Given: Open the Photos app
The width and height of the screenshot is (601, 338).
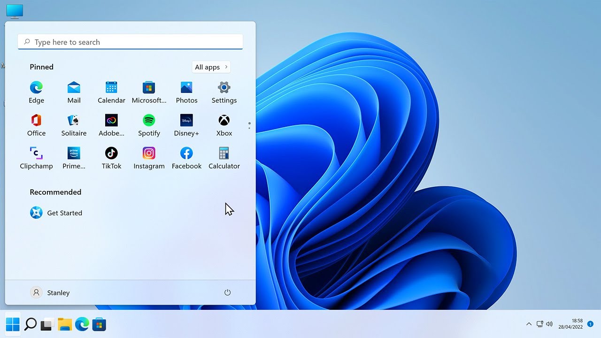Looking at the screenshot, I should pos(186,92).
